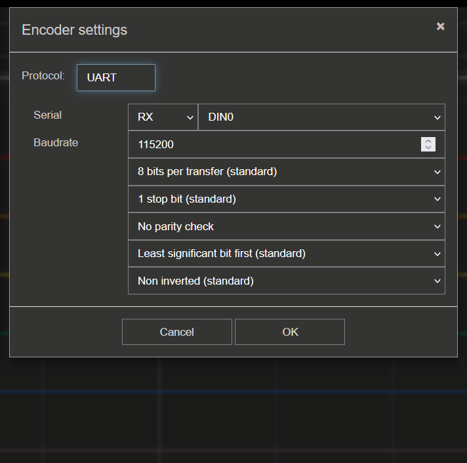Click the chevron arrow of DIN0 dropdown

click(437, 117)
